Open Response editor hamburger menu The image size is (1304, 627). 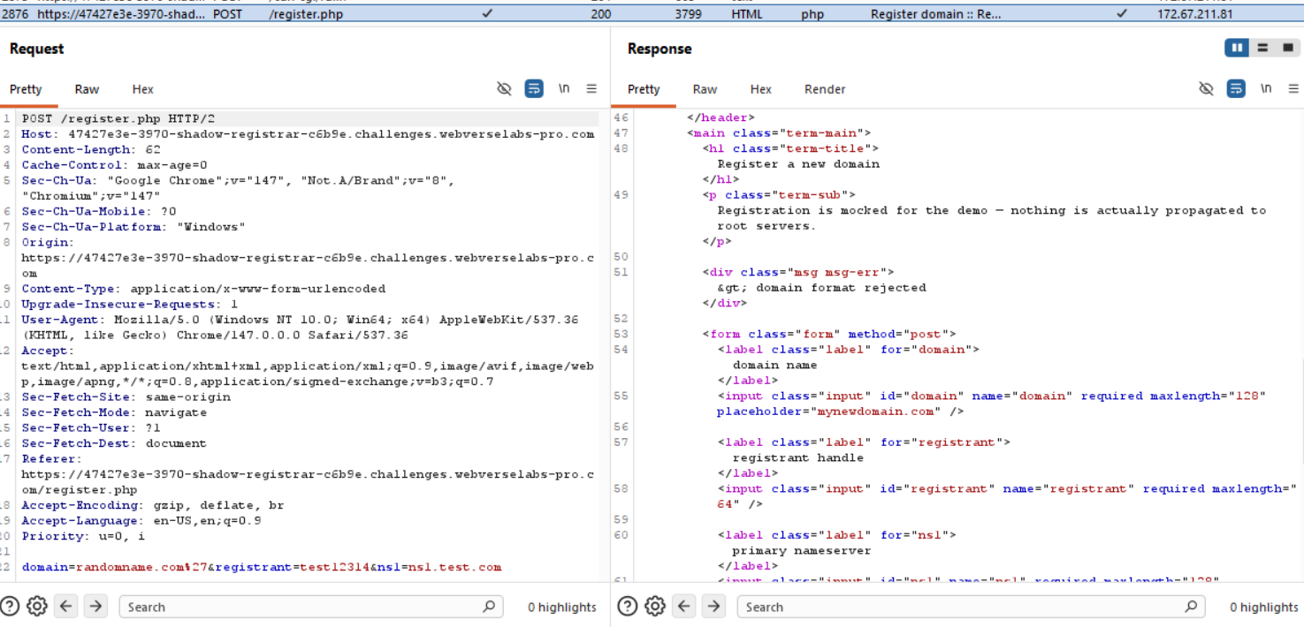1293,88
